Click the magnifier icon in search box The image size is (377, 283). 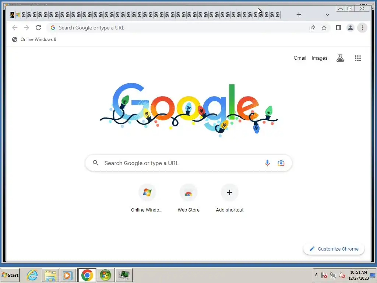click(95, 163)
